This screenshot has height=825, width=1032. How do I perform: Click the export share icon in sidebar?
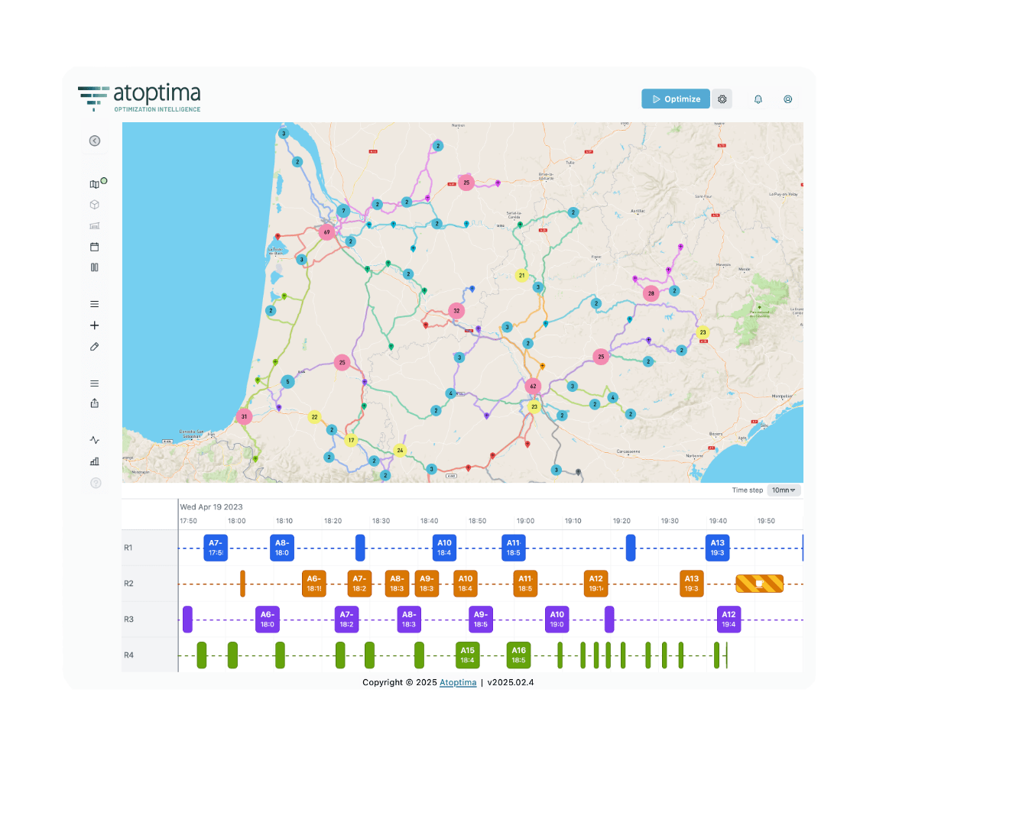[95, 403]
